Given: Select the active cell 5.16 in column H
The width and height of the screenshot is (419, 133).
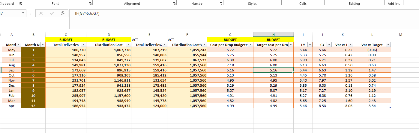Looking at the screenshot, I should [273, 70].
